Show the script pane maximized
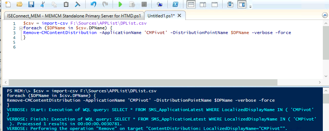This screenshot has height=131, width=329. [215, 4]
